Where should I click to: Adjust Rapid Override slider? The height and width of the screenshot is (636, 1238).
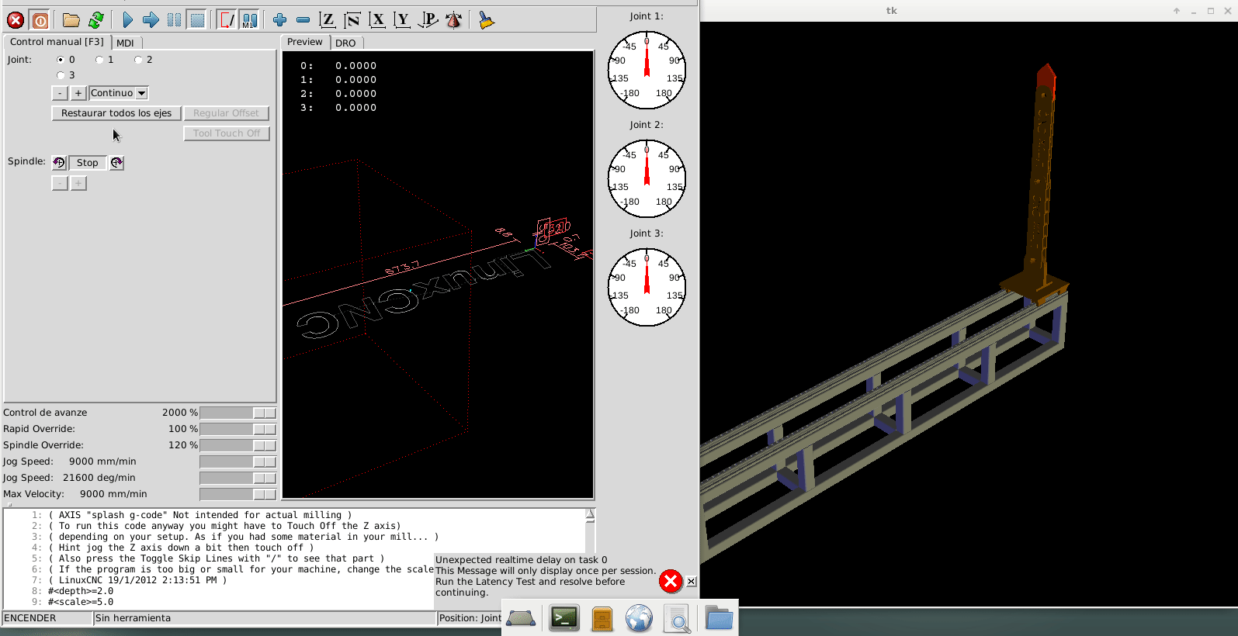click(x=238, y=429)
